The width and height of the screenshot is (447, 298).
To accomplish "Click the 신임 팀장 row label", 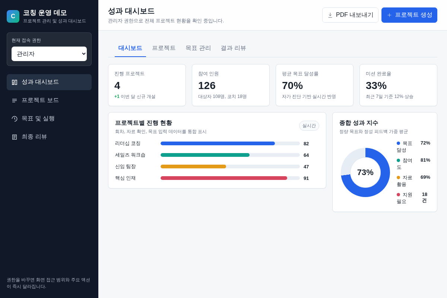I will click(x=126, y=167).
